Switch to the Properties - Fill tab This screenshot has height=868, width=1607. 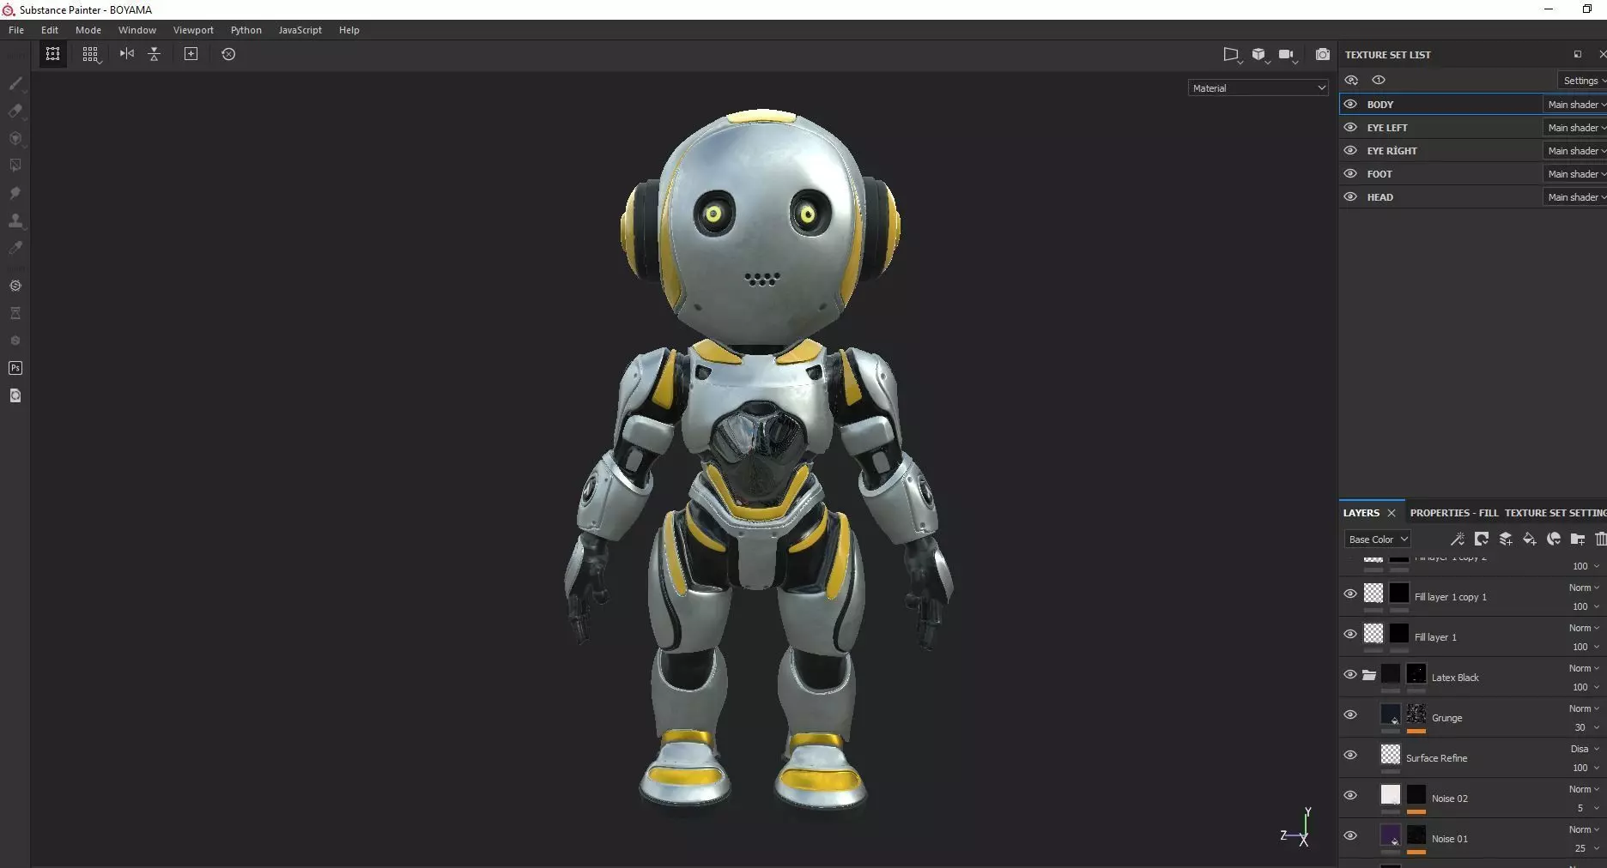(x=1453, y=512)
